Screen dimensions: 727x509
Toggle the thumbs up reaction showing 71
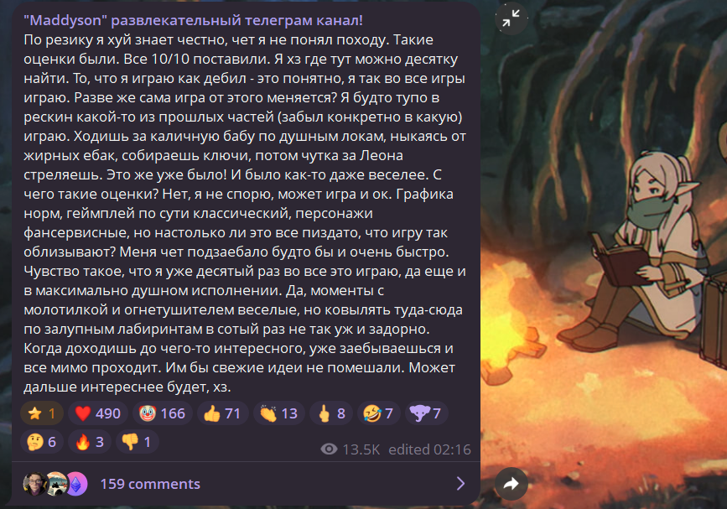[x=222, y=413]
